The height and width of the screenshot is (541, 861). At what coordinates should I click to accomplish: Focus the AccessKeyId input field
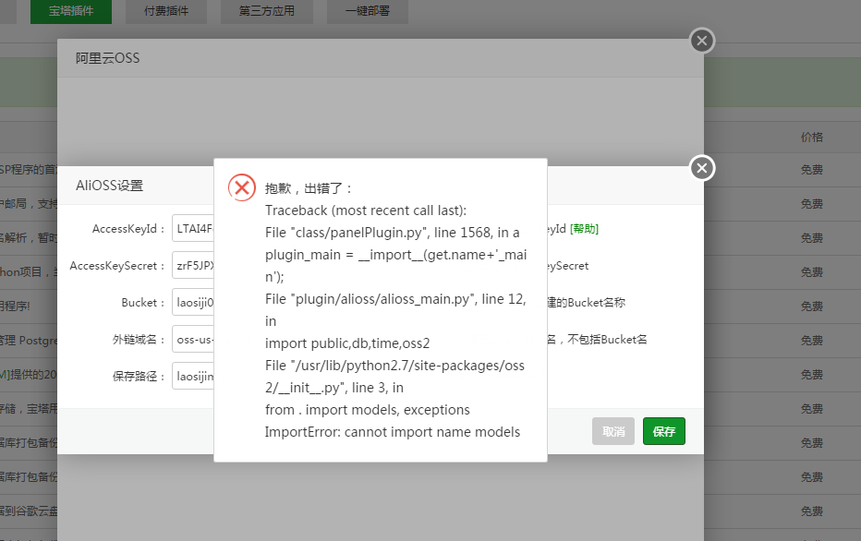pos(193,228)
